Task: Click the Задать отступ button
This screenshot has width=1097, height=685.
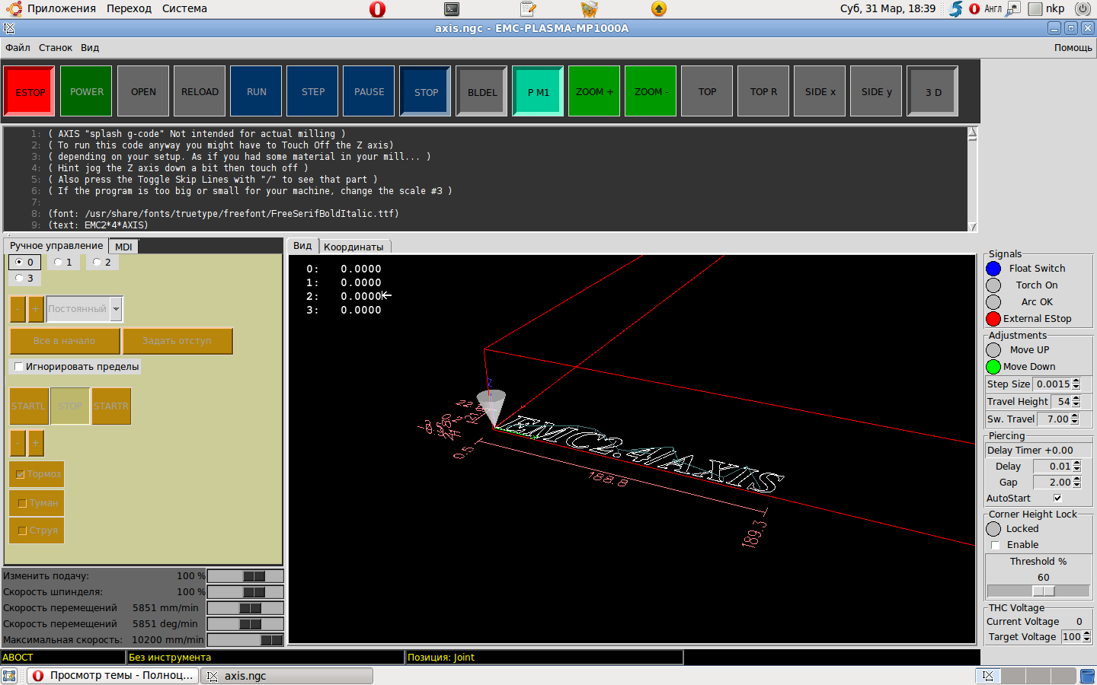Action: coord(177,341)
